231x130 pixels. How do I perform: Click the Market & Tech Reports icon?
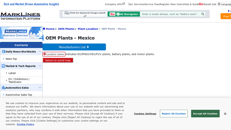[3, 66]
